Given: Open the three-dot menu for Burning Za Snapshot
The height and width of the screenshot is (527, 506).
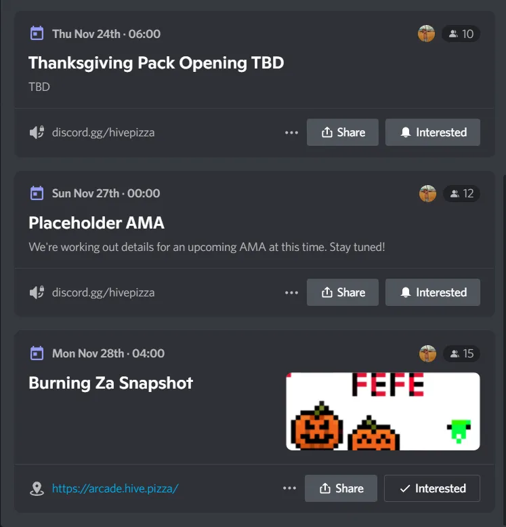Looking at the screenshot, I should 289,488.
